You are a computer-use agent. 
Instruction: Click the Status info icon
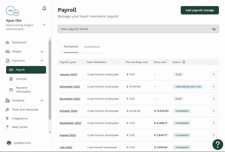tap(184, 62)
